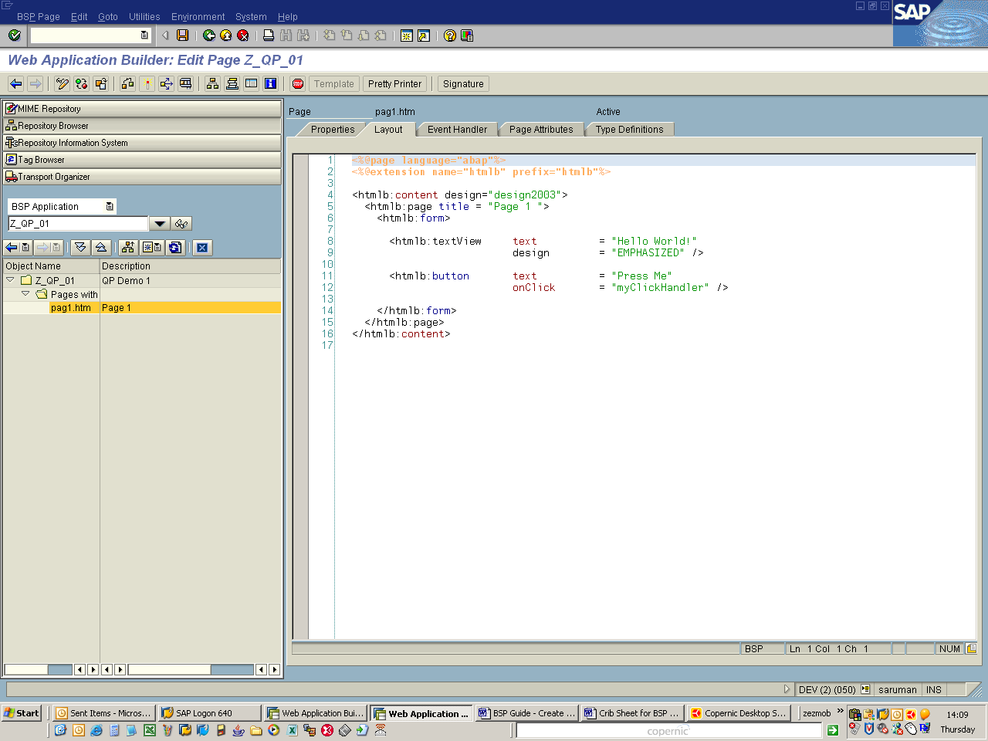Click the Create Shortcut icon
Viewport: 988px width, 741px height.
(424, 36)
